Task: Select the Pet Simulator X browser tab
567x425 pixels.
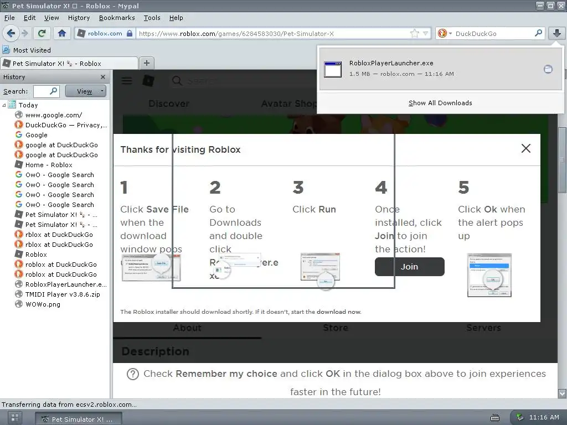Action: coord(69,63)
